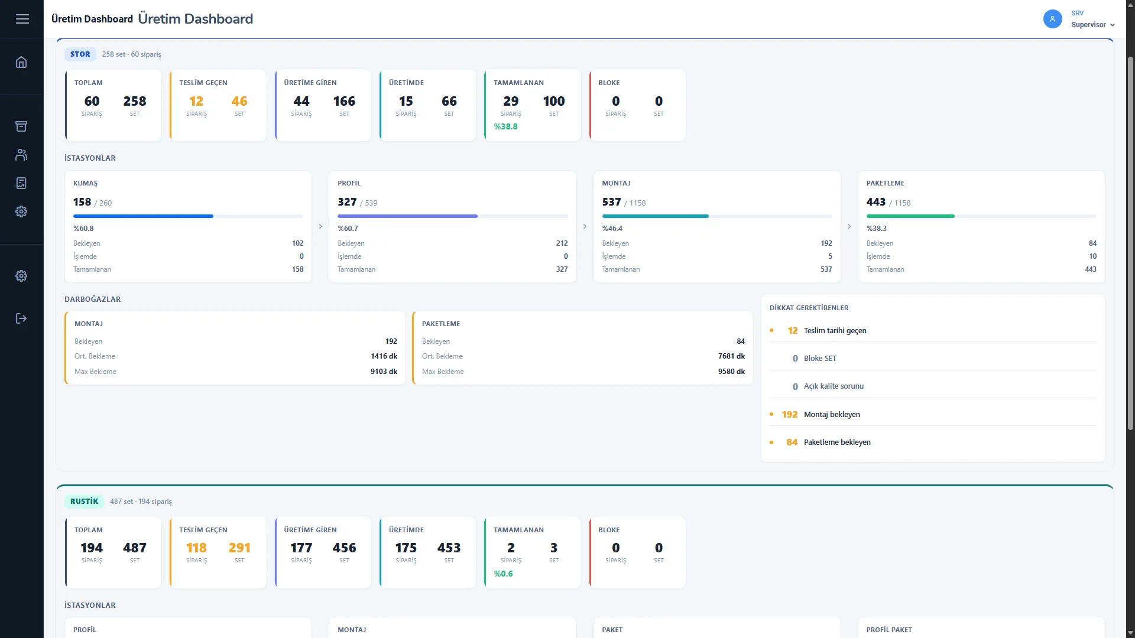Click the Üretim Dashboard page title

pos(195,19)
